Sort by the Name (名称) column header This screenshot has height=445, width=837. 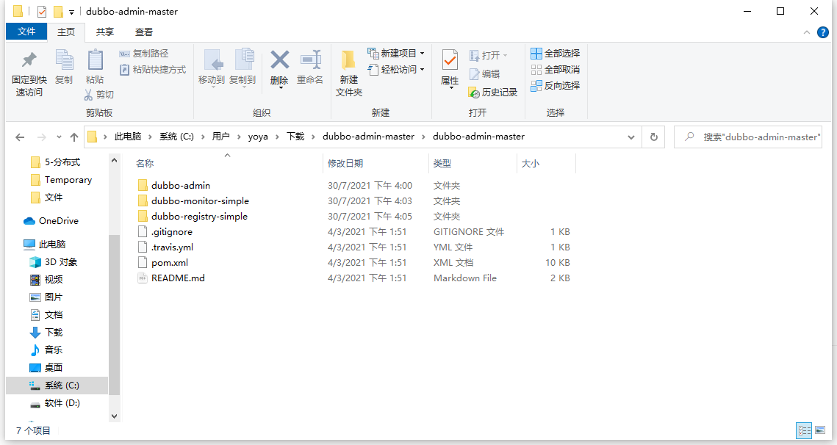145,163
